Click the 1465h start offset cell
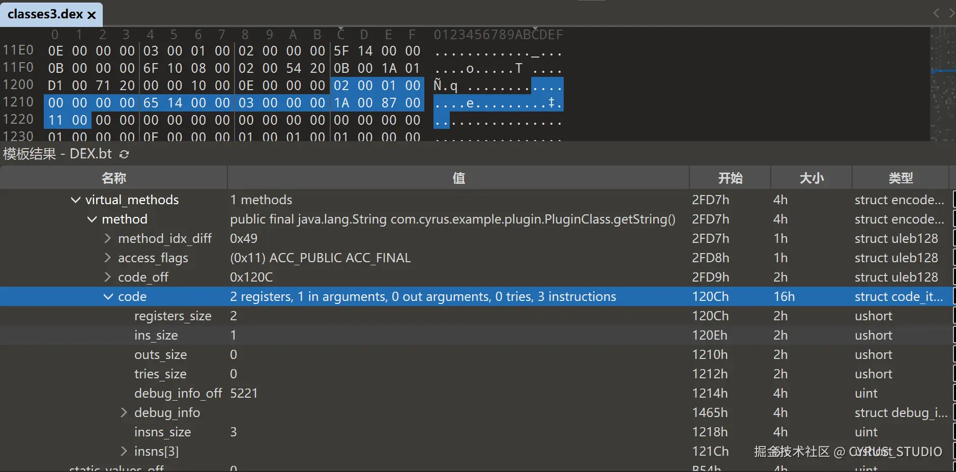 (710, 412)
